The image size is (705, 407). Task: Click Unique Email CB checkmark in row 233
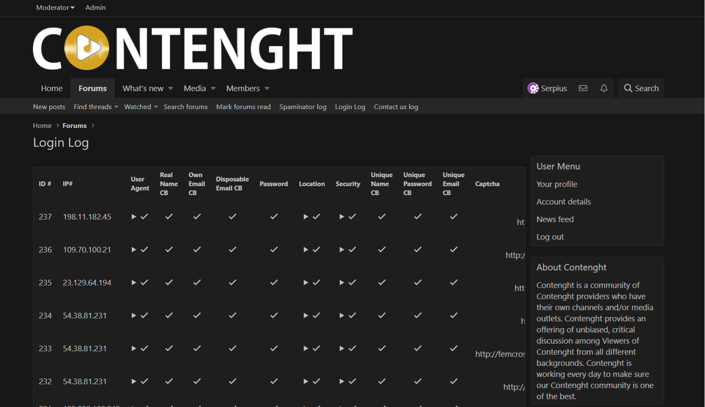[x=454, y=348]
